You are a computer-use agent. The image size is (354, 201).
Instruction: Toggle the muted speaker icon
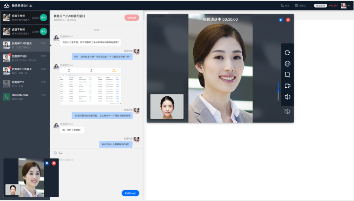pyautogui.click(x=288, y=111)
